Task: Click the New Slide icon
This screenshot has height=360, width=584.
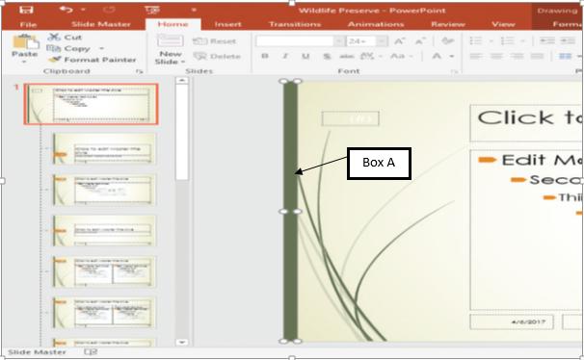Action: [171, 40]
